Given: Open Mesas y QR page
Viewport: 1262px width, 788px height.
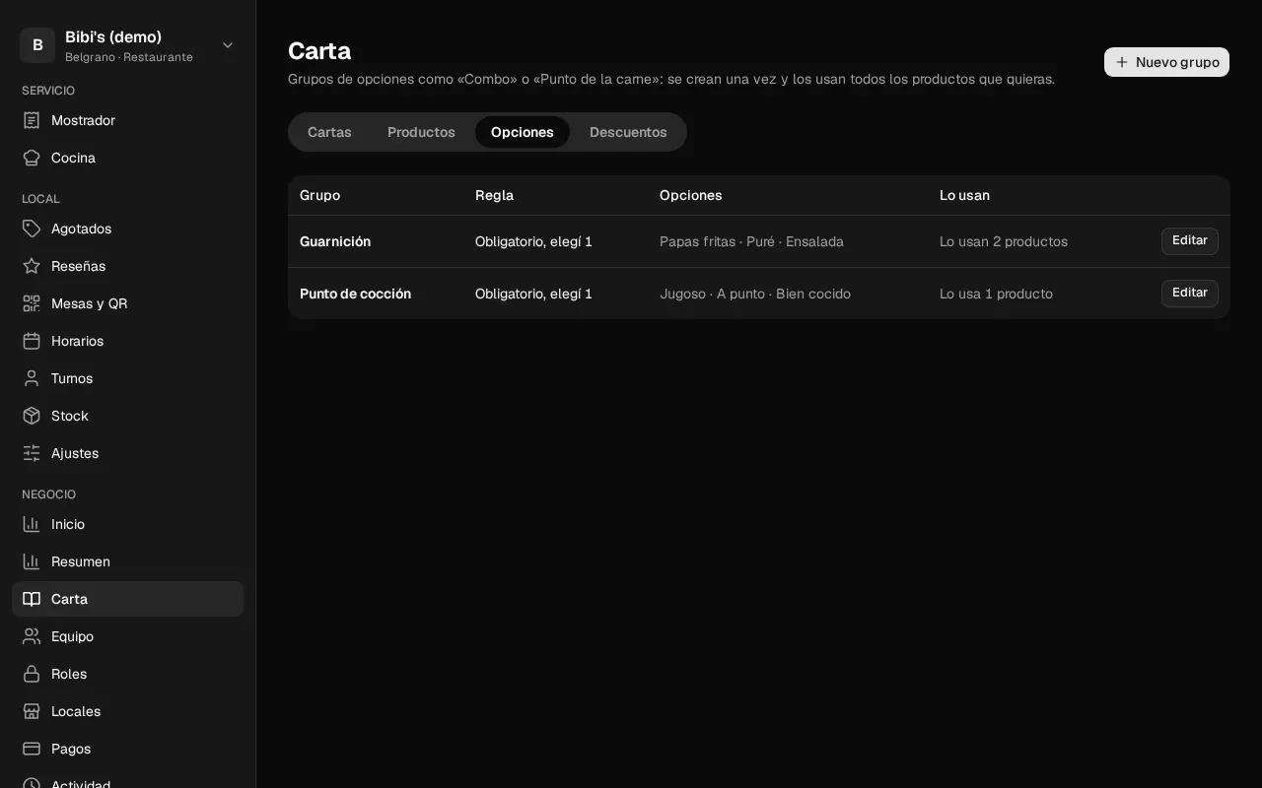Looking at the screenshot, I should point(128,303).
